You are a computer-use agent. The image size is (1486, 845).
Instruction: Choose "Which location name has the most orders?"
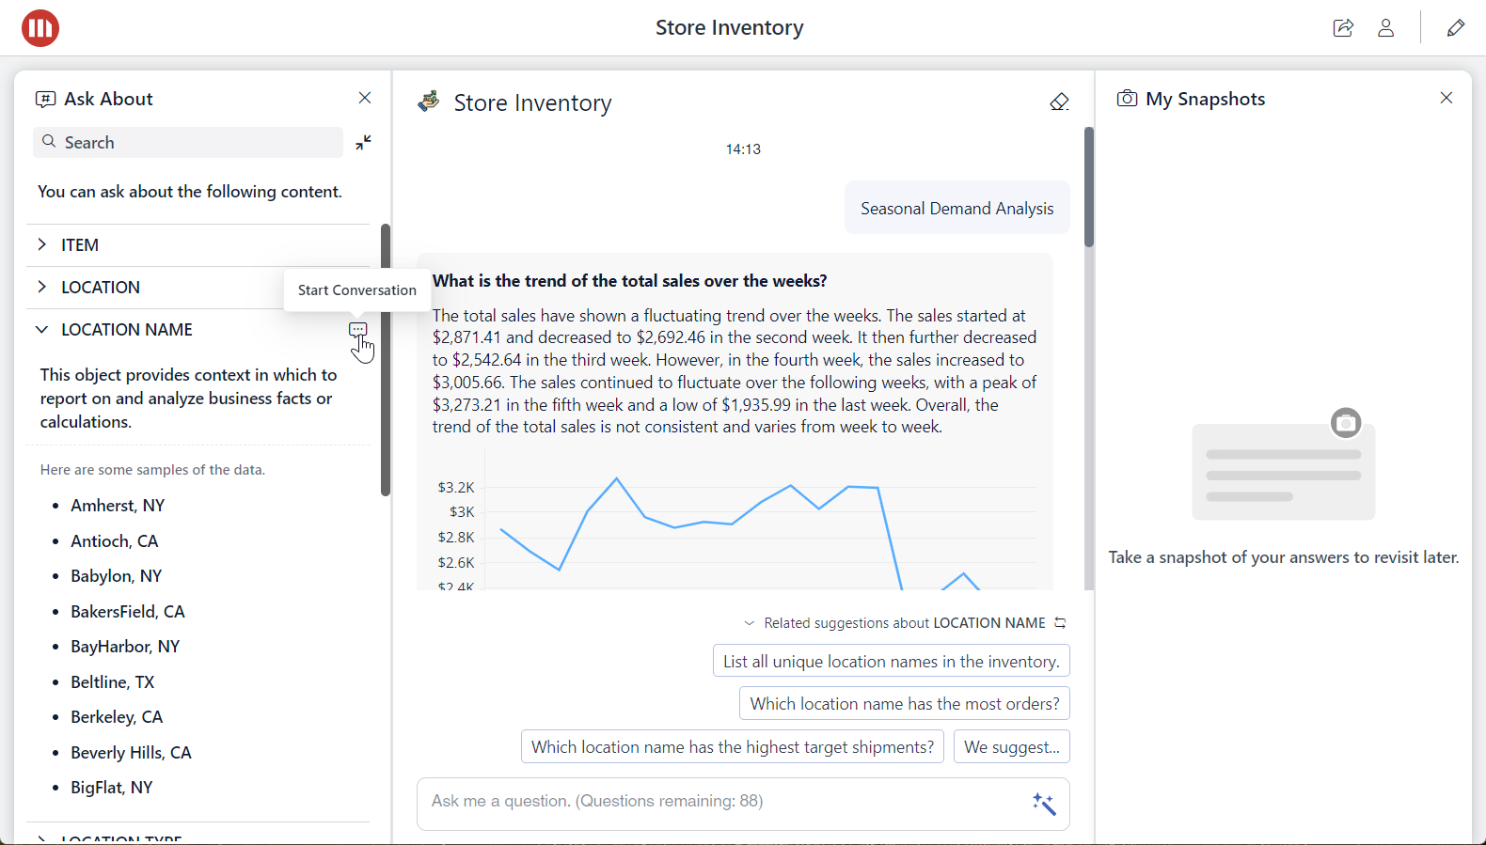[x=904, y=704]
